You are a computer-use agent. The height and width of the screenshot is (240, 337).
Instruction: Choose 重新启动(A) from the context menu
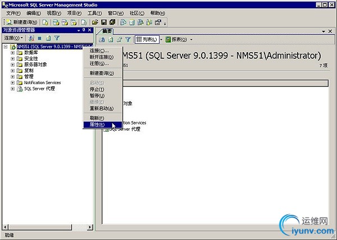click(103, 109)
